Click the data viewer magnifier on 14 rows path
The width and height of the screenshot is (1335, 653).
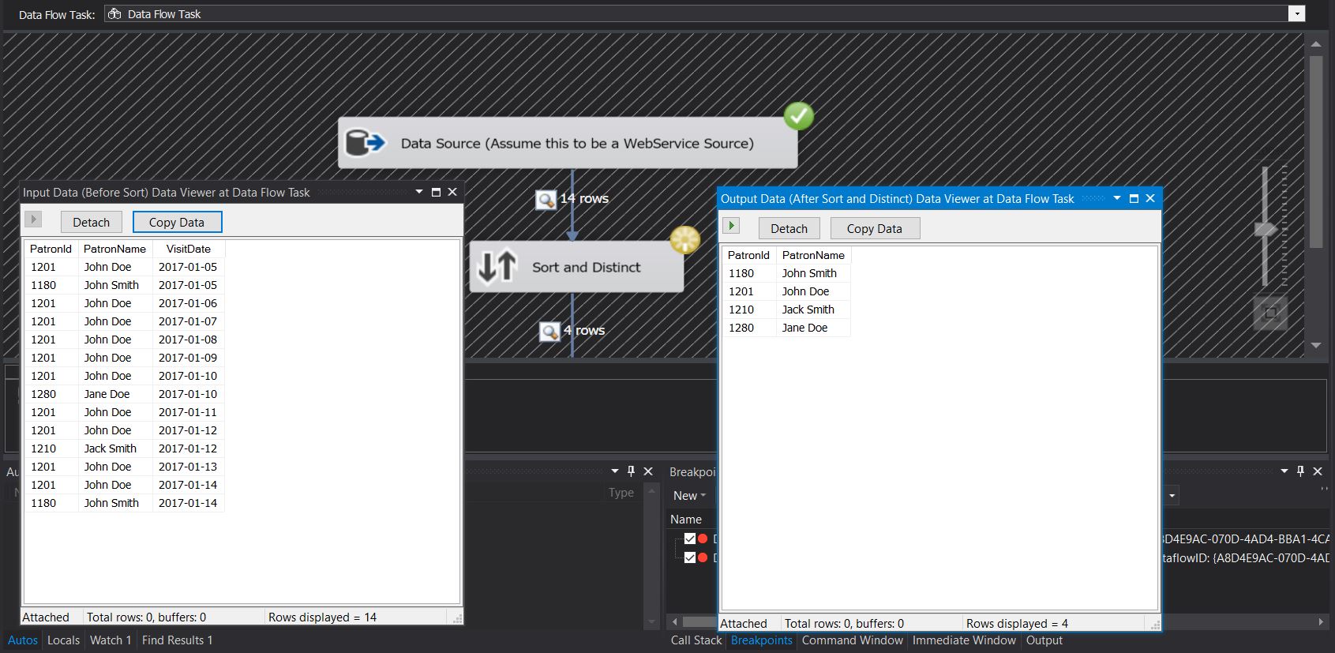[546, 200]
